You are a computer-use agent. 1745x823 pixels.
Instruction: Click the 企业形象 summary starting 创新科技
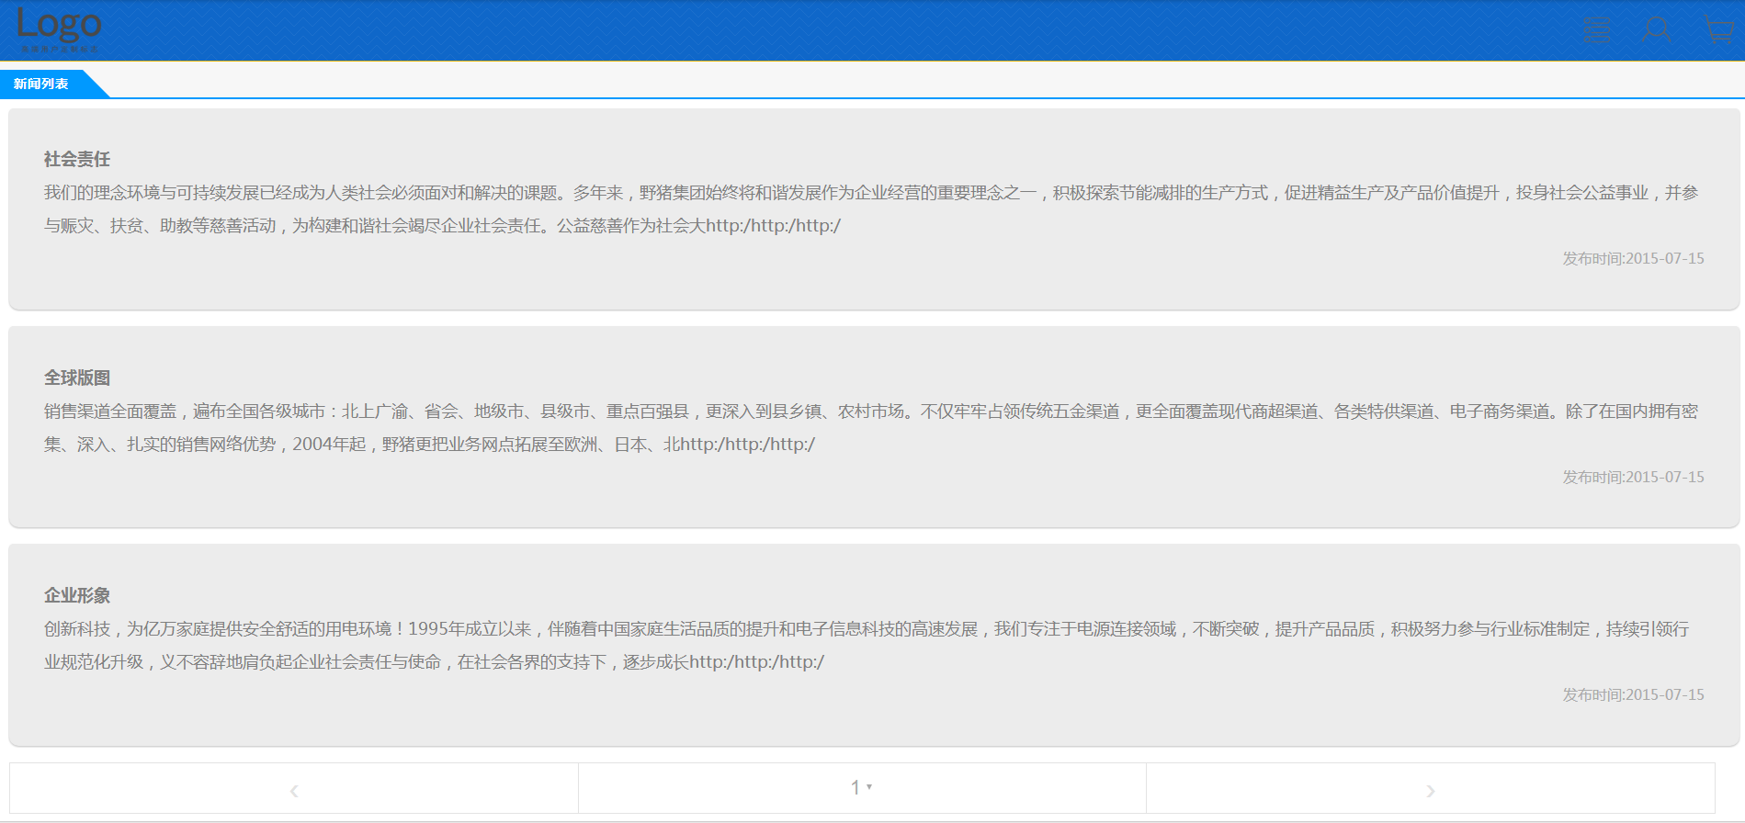coord(867,646)
